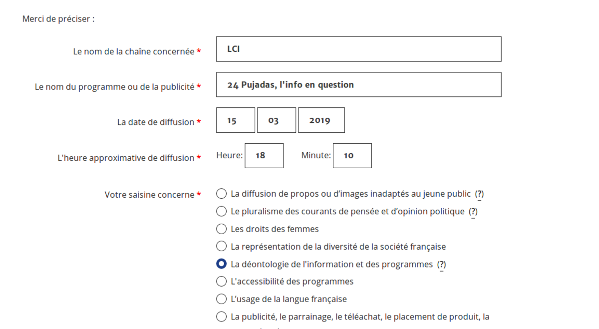Choose L'accessibilité des programmes option

coord(221,282)
